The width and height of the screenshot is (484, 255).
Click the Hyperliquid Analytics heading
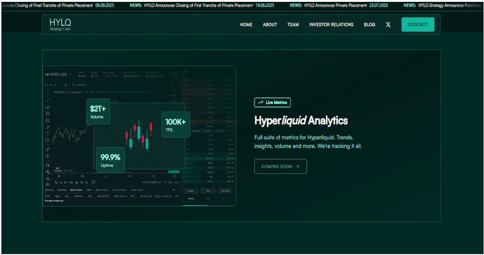pos(301,121)
